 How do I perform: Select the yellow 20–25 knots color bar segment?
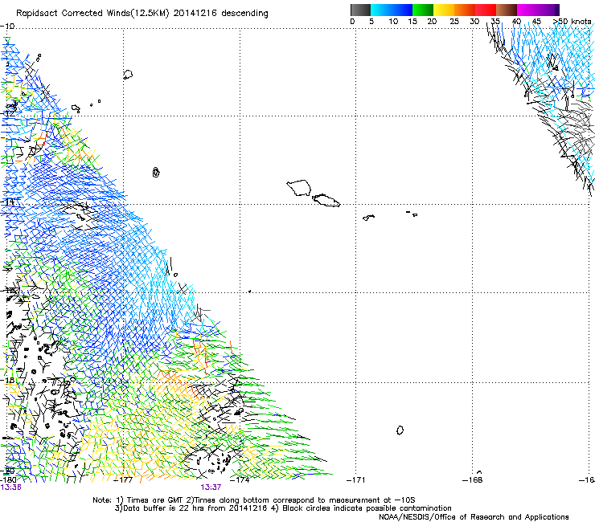tap(444, 10)
